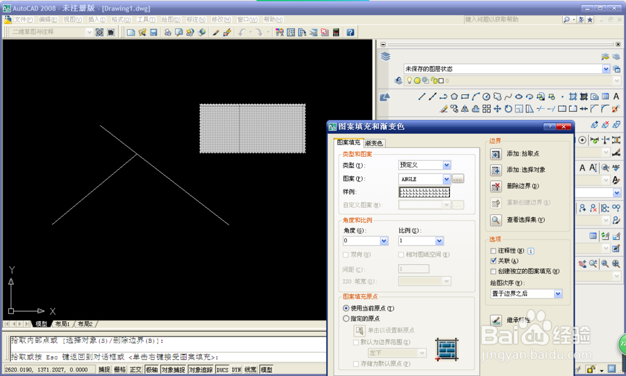Click the dialog help question button
The image size is (626, 376).
[550, 127]
